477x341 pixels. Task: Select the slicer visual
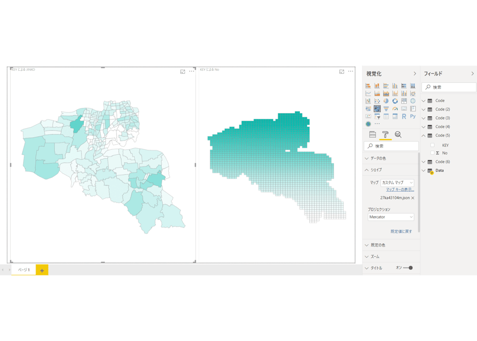377,116
